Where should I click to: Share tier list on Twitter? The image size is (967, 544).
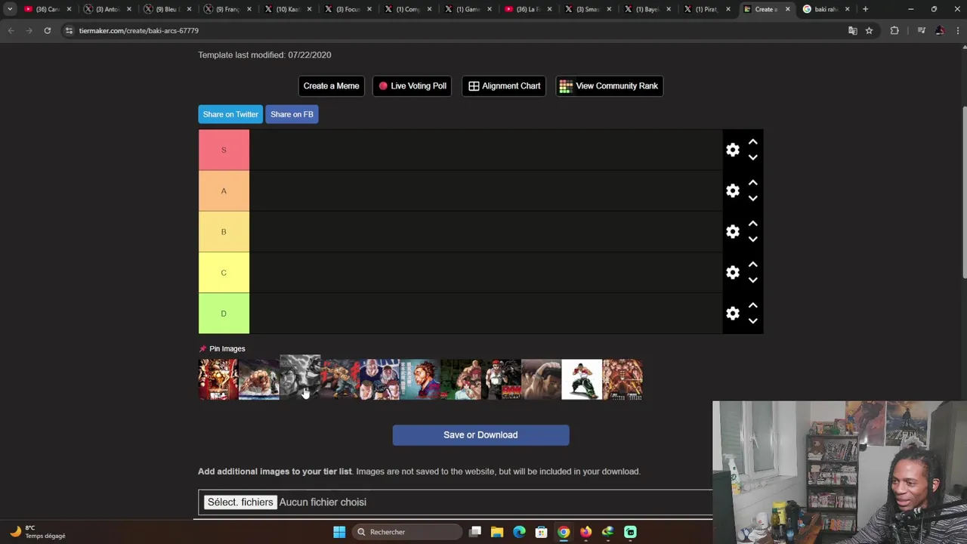230,114
